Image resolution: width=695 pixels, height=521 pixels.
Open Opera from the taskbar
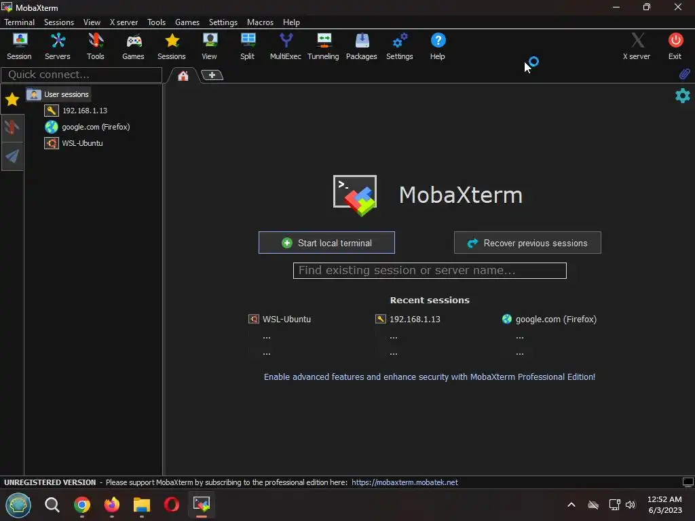[x=172, y=505]
